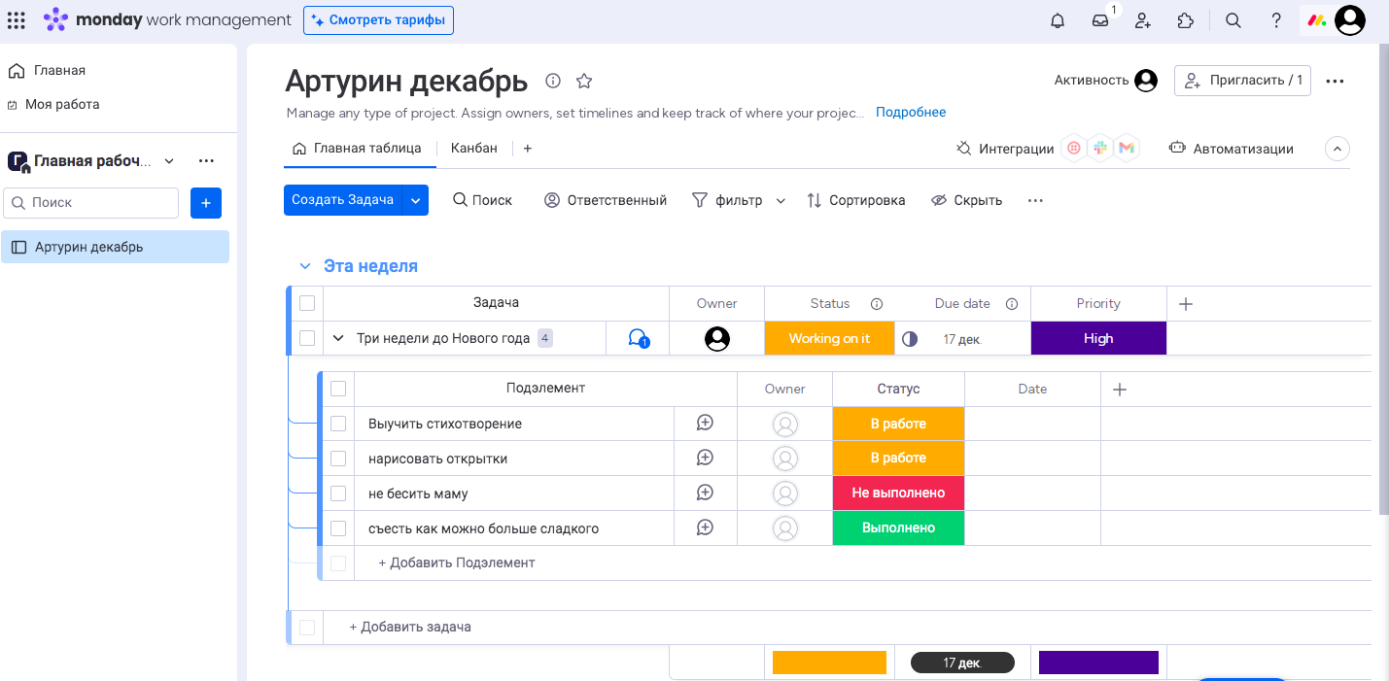Open updates bubble on Три недели до Нового года
1389x681 pixels.
(637, 338)
